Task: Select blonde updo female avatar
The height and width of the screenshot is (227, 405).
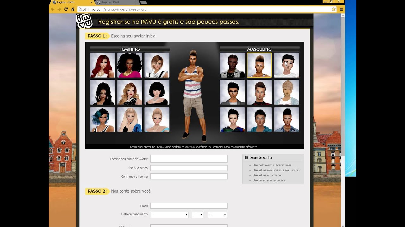Action: tap(157, 119)
